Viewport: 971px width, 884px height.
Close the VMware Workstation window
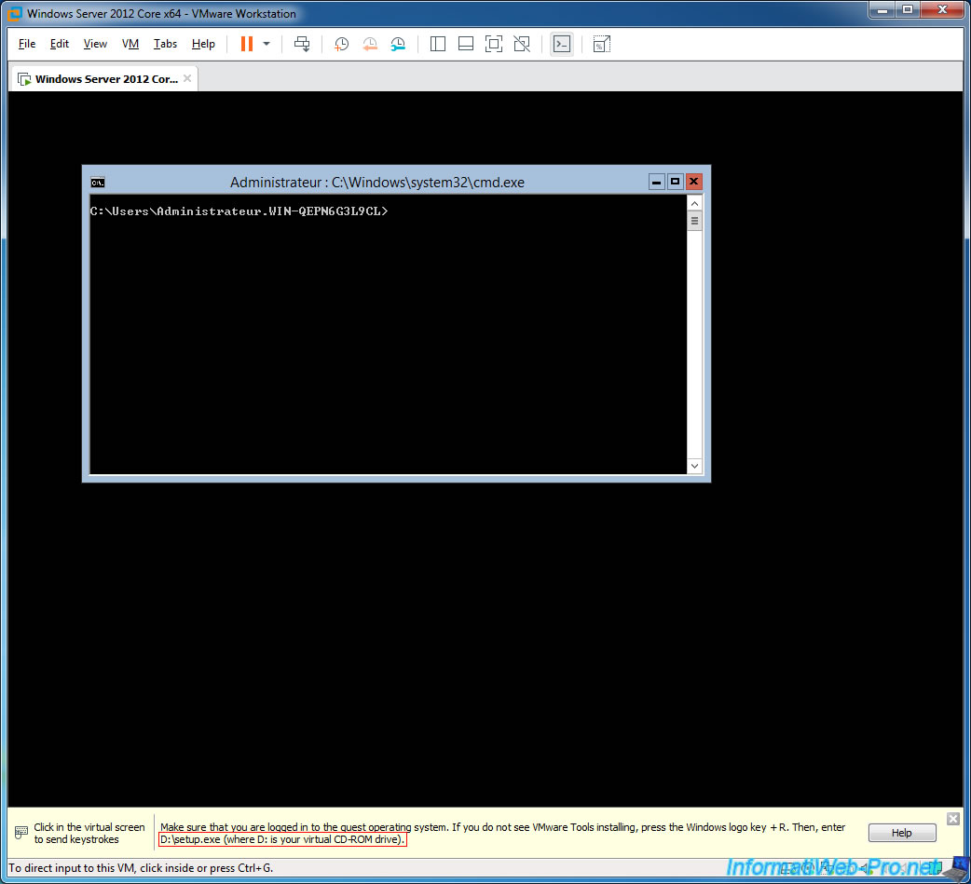pos(942,10)
